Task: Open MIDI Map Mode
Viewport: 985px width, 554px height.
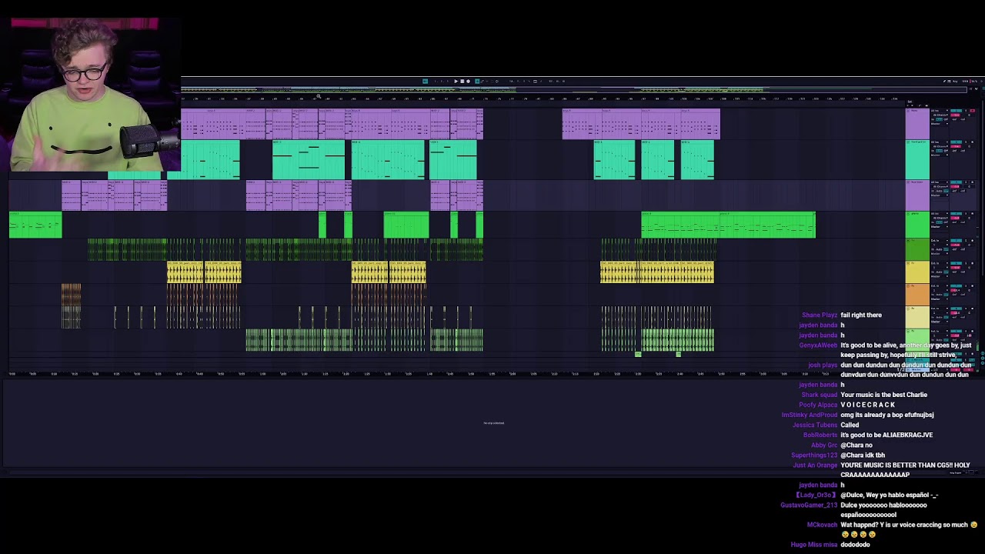Action: click(x=965, y=82)
